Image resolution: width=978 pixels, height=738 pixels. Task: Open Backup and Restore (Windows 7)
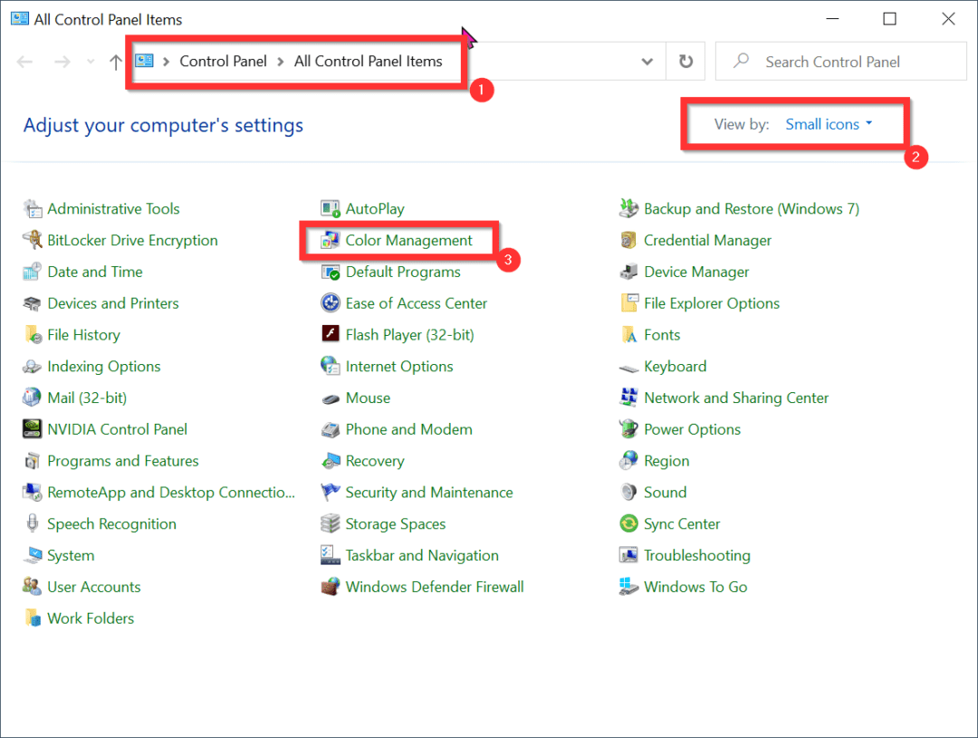click(x=752, y=208)
